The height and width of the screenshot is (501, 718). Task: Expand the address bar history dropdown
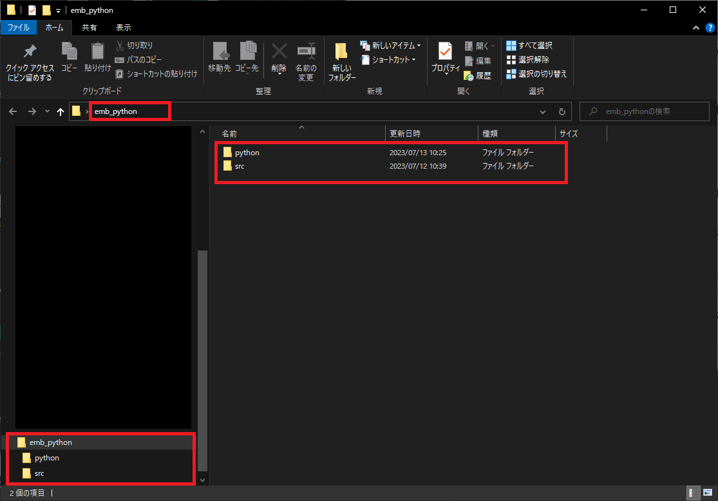click(x=543, y=111)
